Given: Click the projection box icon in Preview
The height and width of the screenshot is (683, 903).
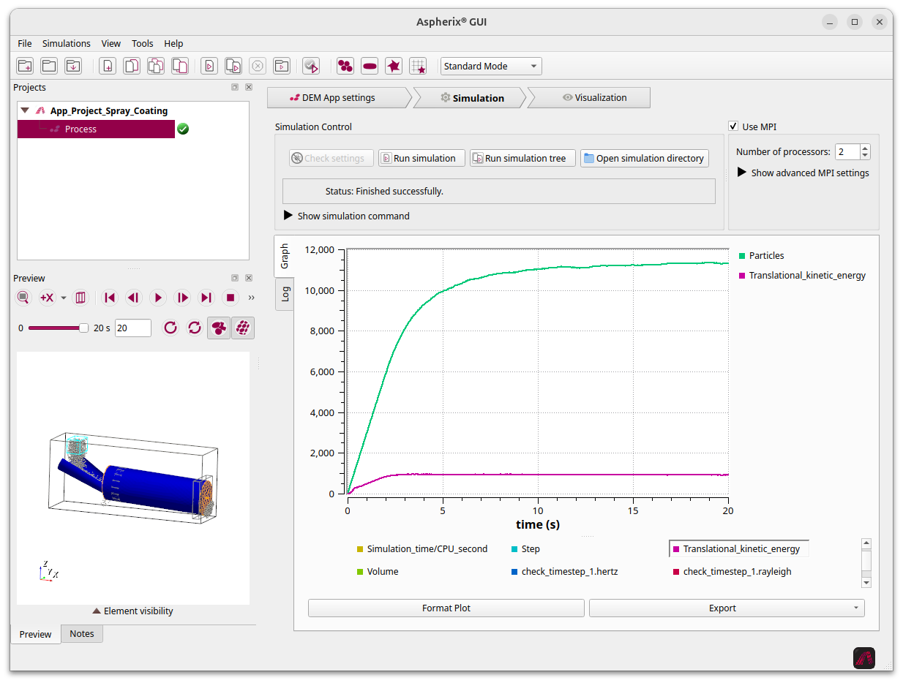Looking at the screenshot, I should 81,298.
